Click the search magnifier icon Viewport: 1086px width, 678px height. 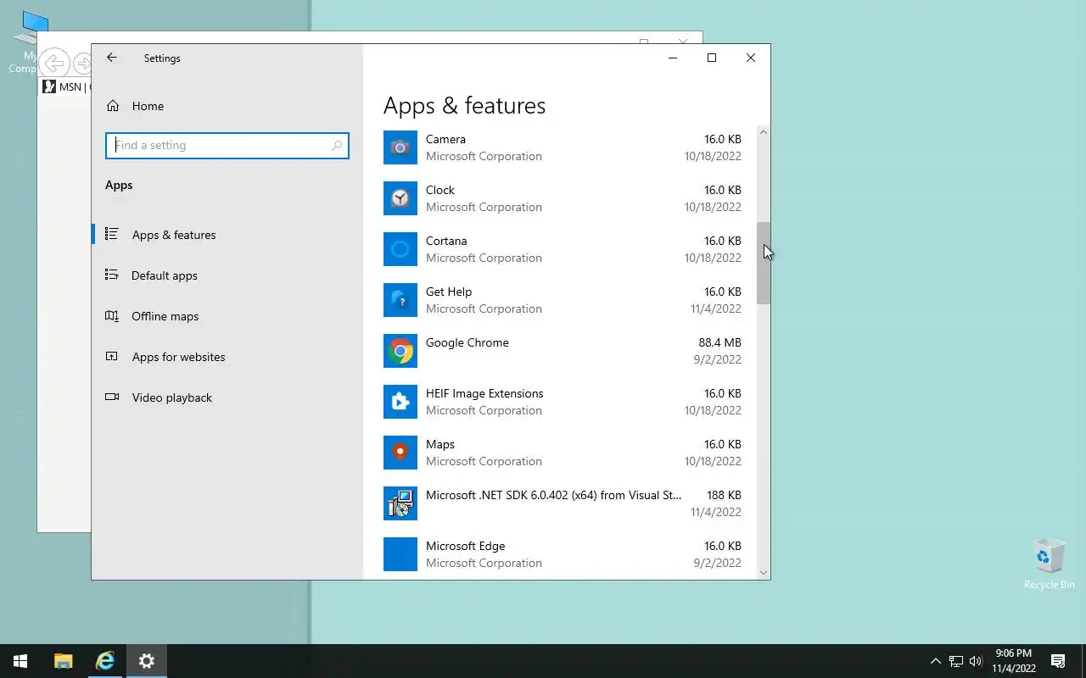tap(337, 146)
